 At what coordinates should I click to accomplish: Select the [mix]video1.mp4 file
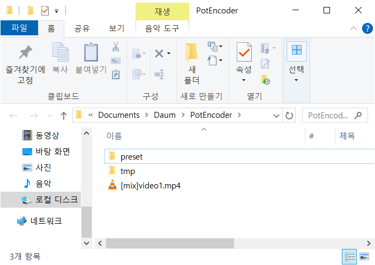coord(144,185)
